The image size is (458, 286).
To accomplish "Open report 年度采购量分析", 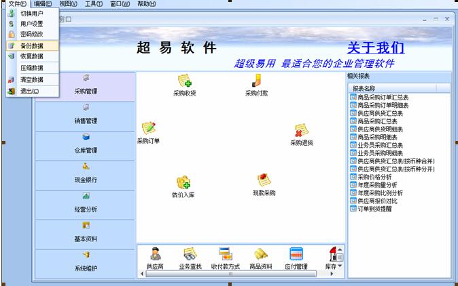I will (x=374, y=185).
